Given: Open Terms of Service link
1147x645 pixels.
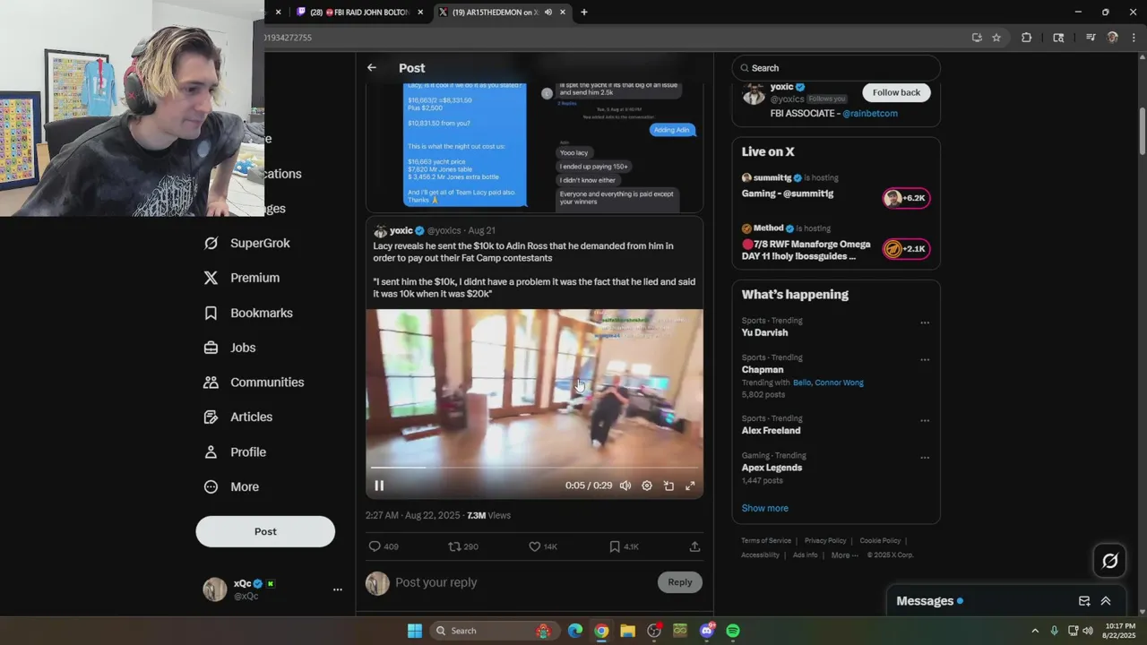Looking at the screenshot, I should point(766,541).
